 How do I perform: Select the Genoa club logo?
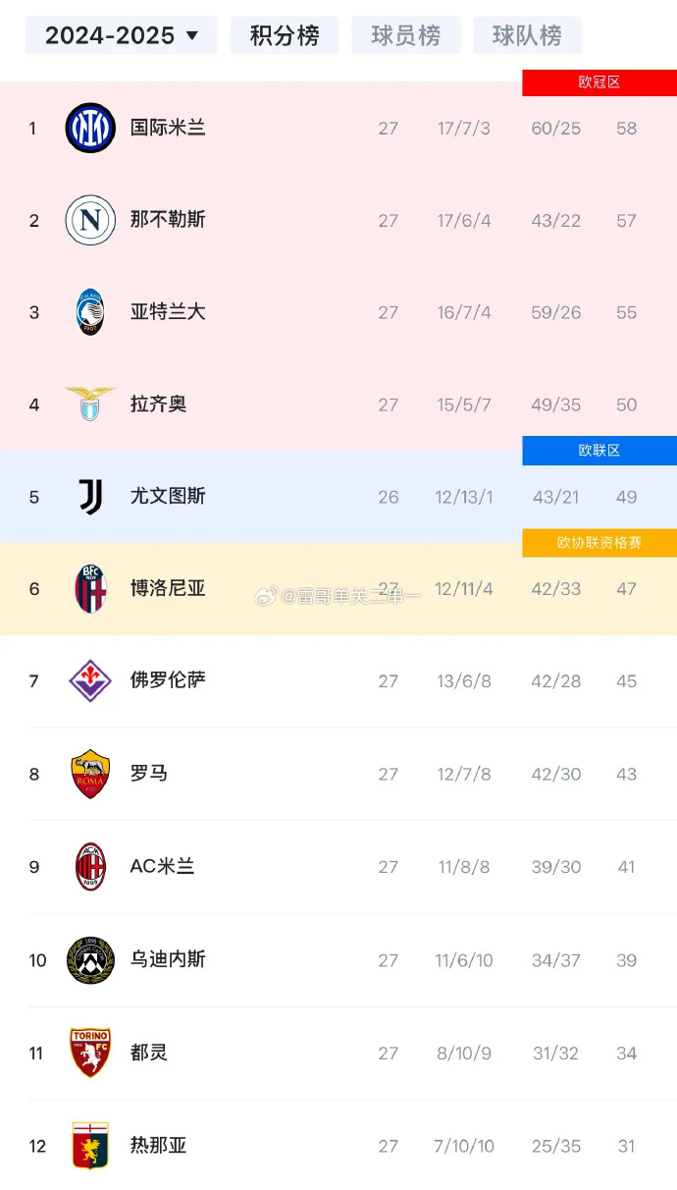coord(90,1146)
